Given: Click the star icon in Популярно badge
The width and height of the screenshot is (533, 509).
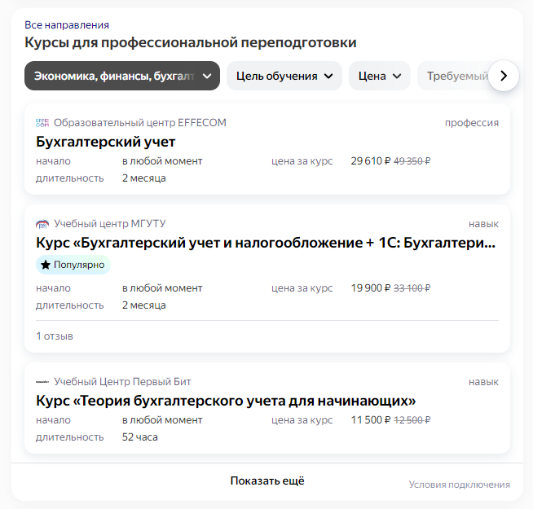Looking at the screenshot, I should (46, 265).
